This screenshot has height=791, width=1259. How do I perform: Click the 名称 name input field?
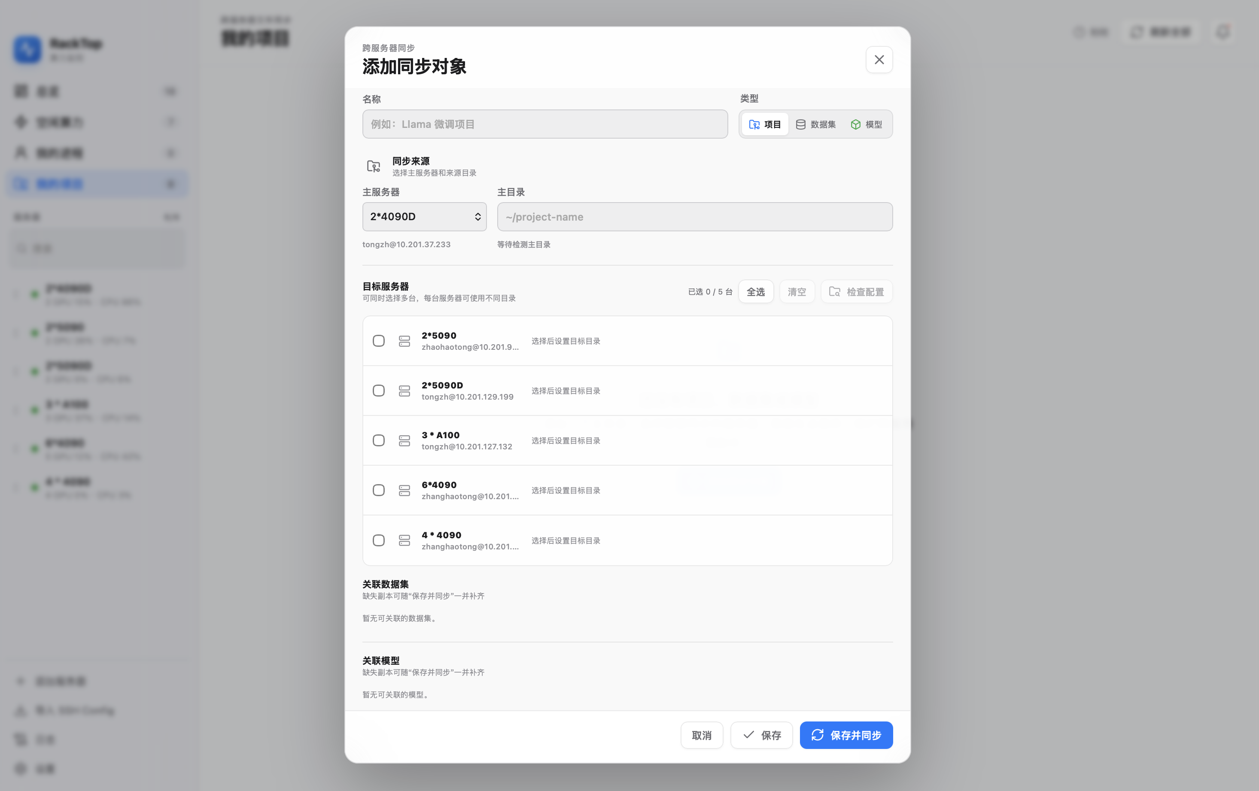545,124
